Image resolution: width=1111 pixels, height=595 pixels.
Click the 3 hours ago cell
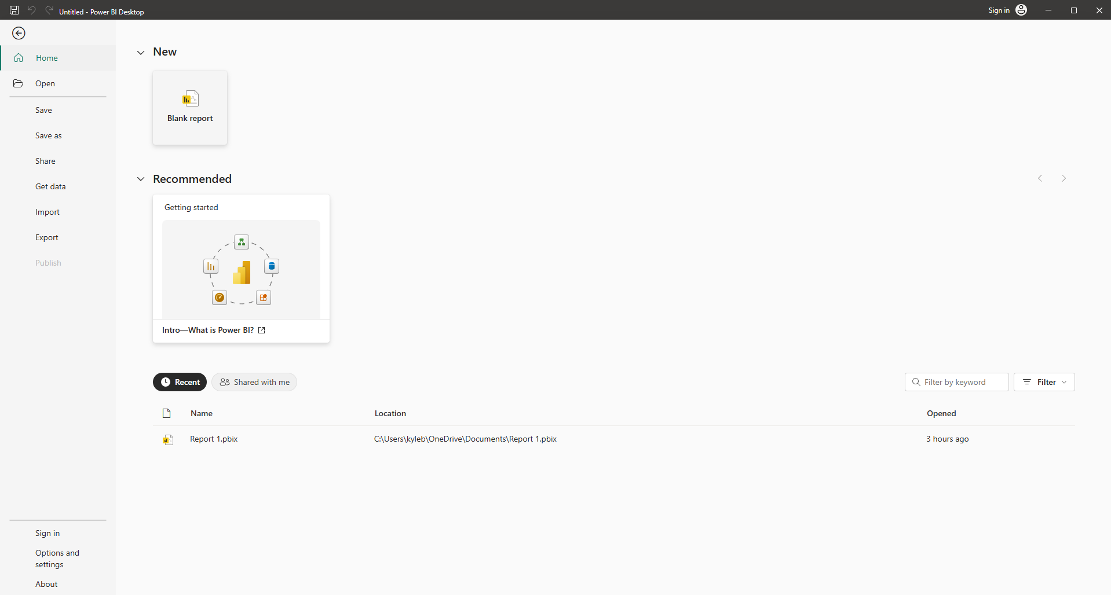click(x=948, y=439)
